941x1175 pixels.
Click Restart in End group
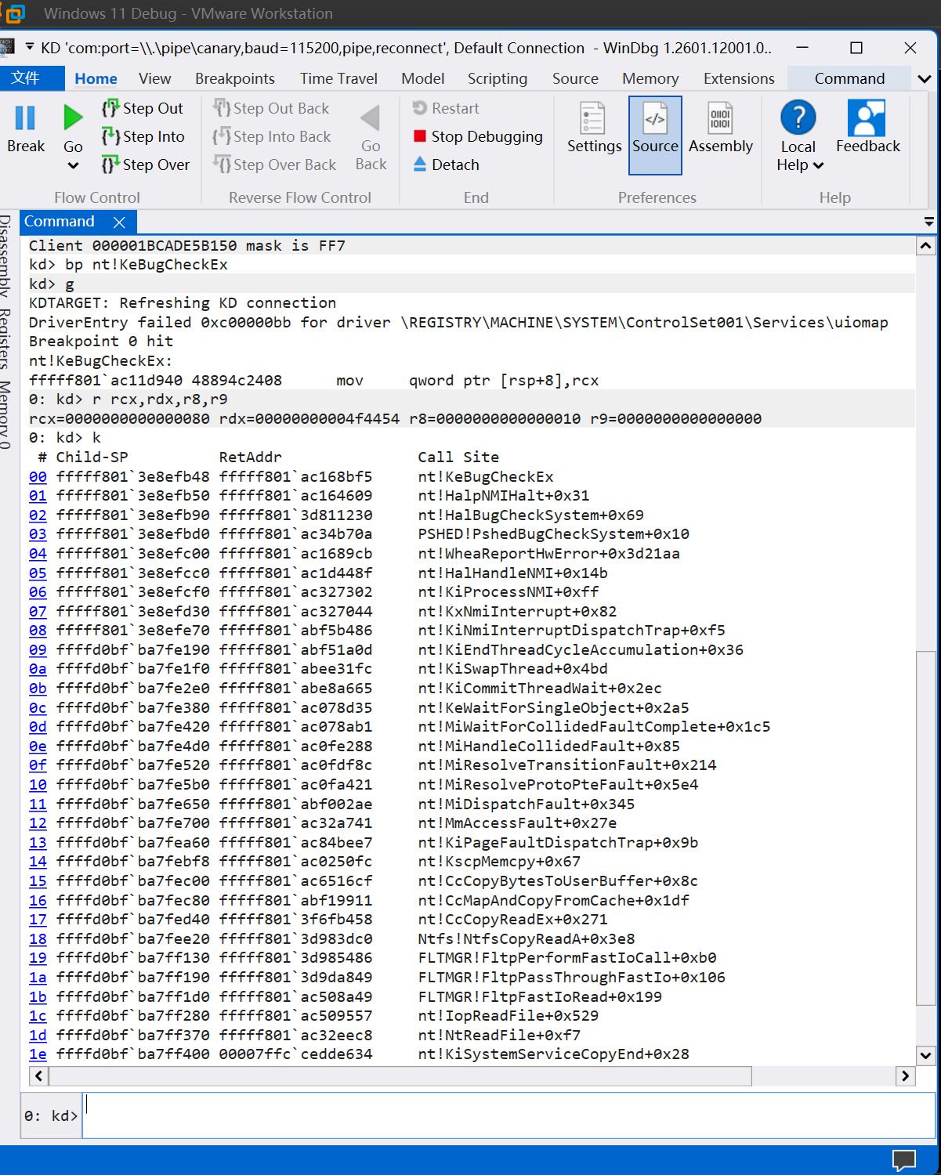446,108
